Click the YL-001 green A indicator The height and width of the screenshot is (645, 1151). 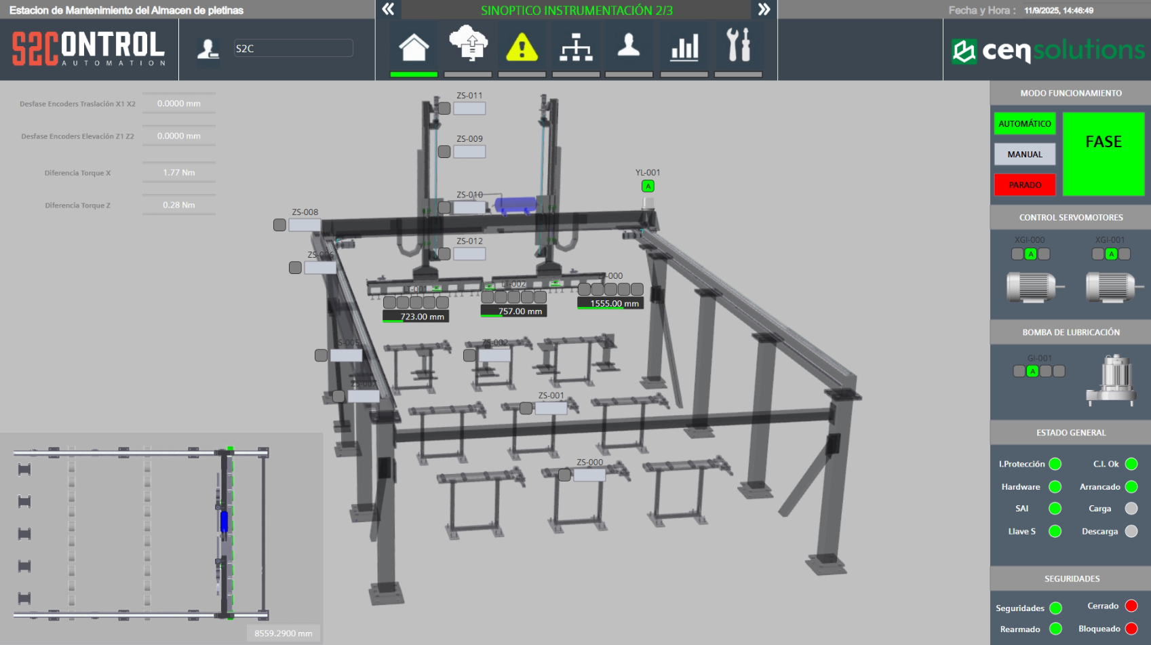coord(648,186)
